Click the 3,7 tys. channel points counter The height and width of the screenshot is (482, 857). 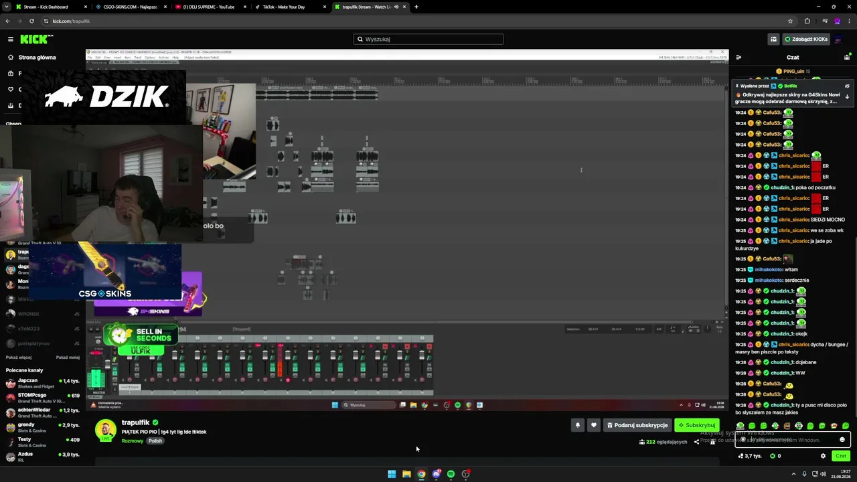750,456
